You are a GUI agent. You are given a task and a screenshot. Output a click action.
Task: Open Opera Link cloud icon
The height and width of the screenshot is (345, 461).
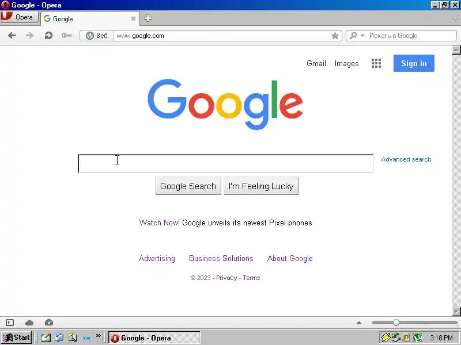[x=29, y=323]
